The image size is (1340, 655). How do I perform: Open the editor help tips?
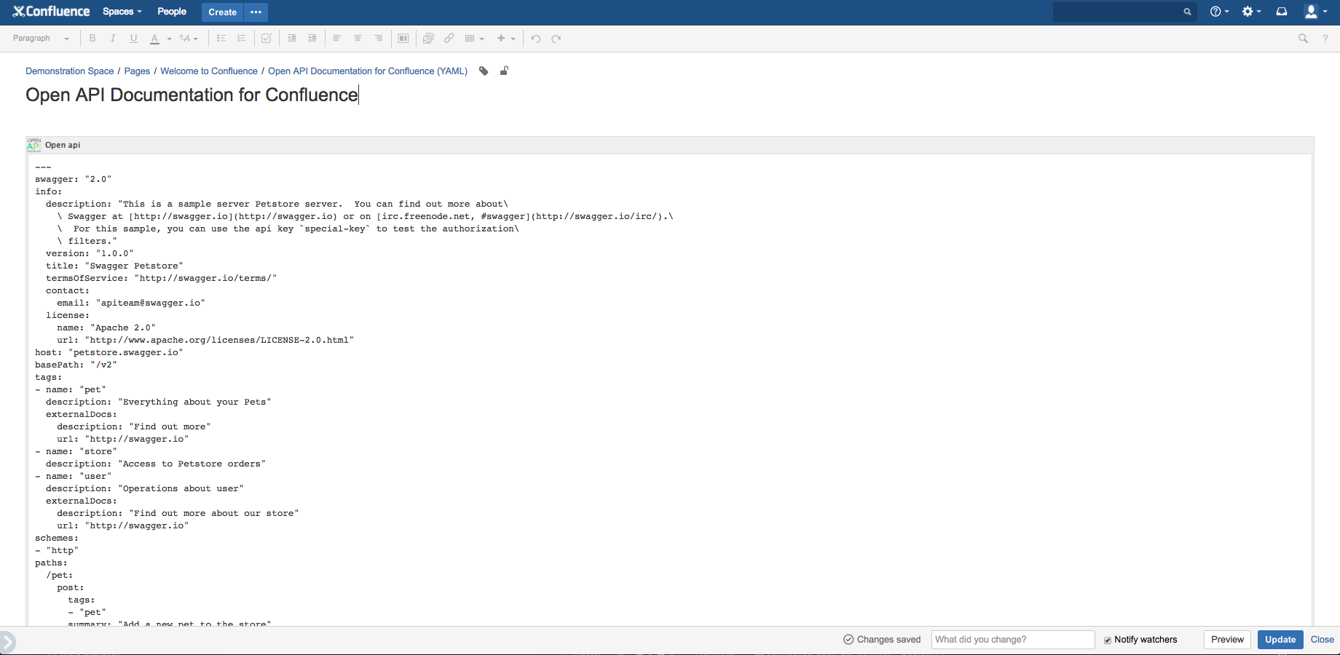click(x=1325, y=39)
